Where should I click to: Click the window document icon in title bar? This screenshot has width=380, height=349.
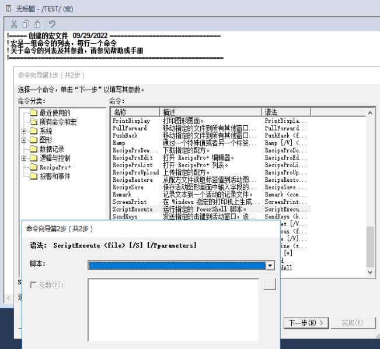click(x=9, y=9)
